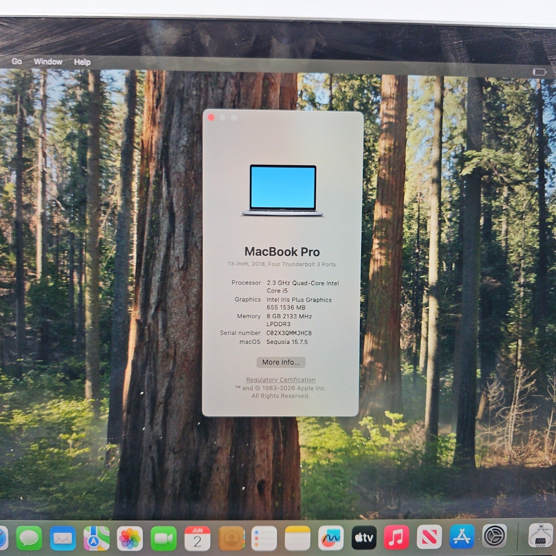The height and width of the screenshot is (556, 556).
Task: Open Apple News from the Dock
Action: (429, 537)
